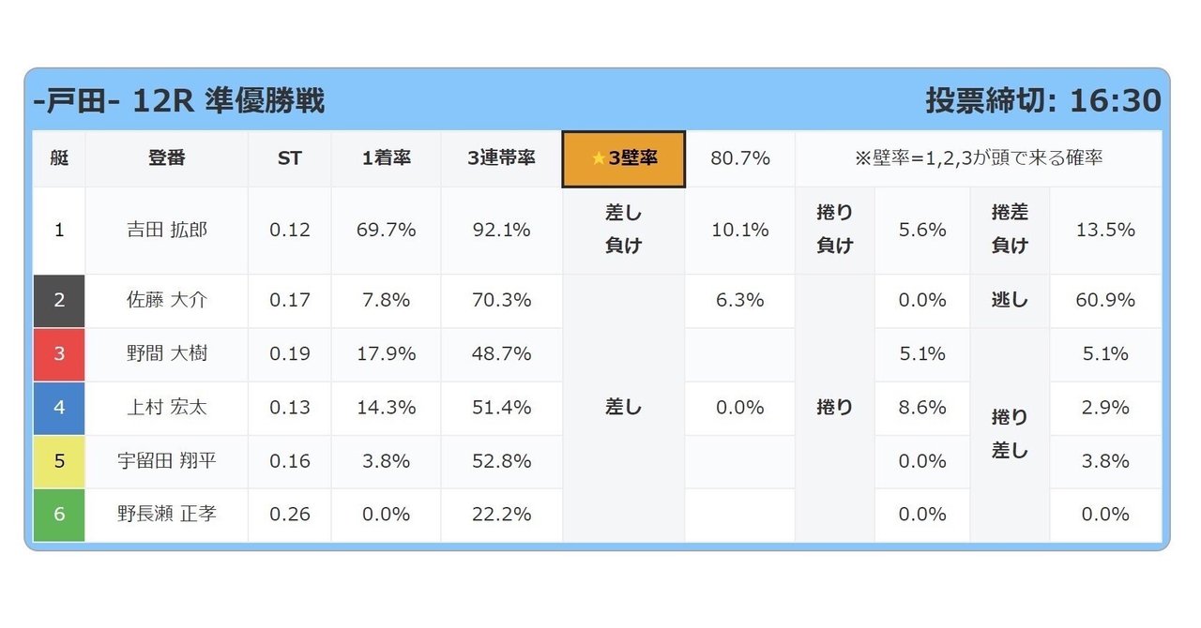Select boat number 1 white cell
This screenshot has width=1201, height=628.
pyautogui.click(x=59, y=230)
